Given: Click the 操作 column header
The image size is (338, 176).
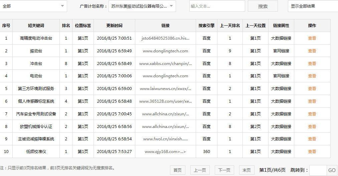Looking at the screenshot, I should (312, 26).
